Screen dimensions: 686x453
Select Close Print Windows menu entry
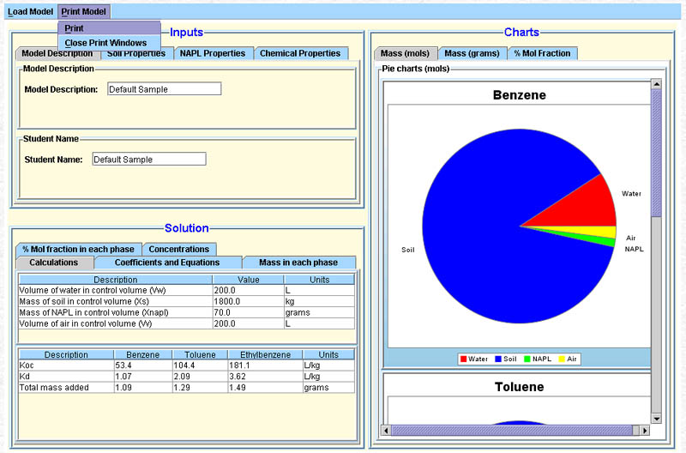pyautogui.click(x=105, y=43)
